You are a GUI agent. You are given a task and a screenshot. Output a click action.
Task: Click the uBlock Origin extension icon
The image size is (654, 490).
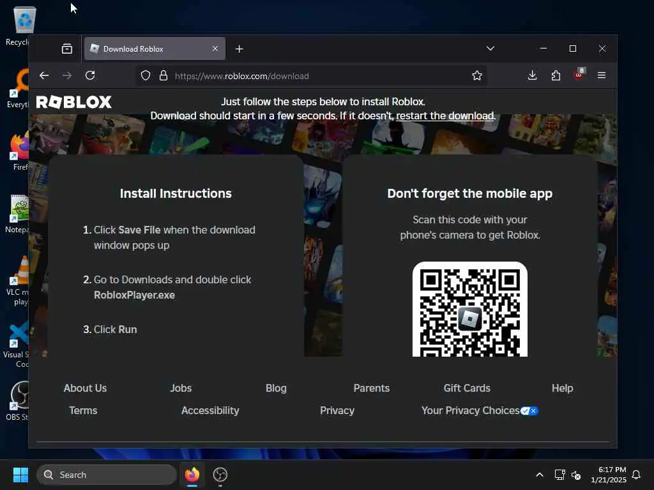pos(579,74)
